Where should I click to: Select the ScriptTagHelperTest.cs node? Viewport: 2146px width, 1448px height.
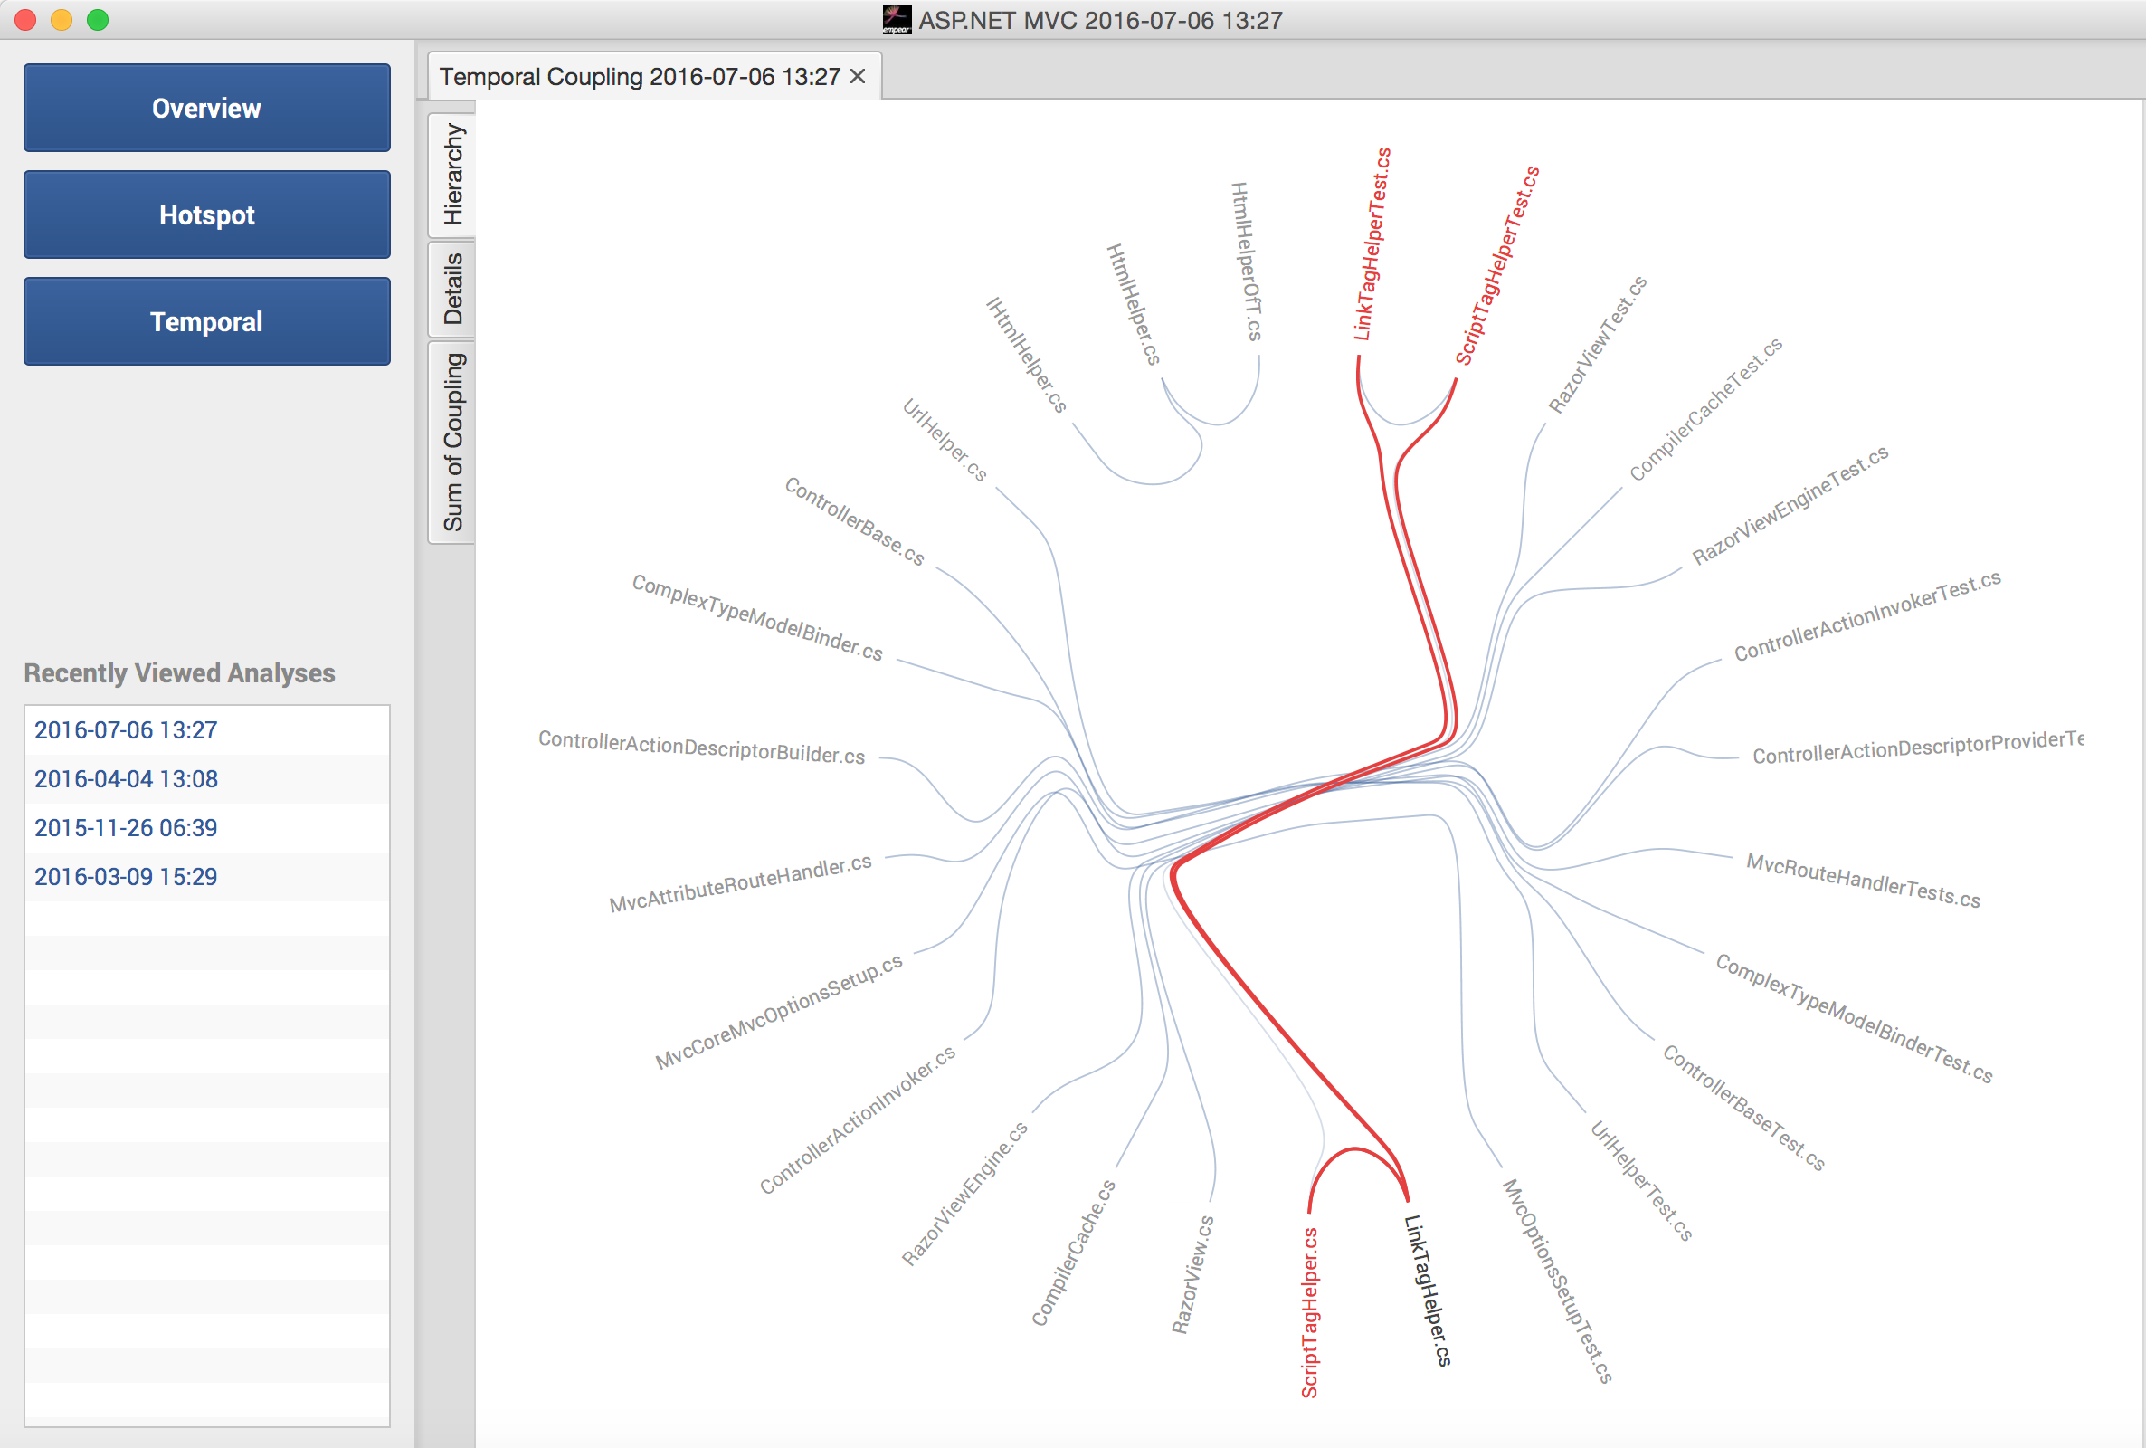click(x=1497, y=266)
